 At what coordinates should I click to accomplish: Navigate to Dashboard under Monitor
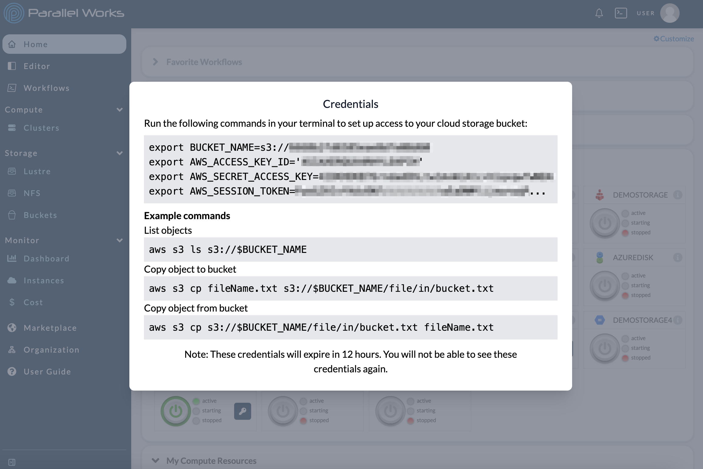point(46,258)
